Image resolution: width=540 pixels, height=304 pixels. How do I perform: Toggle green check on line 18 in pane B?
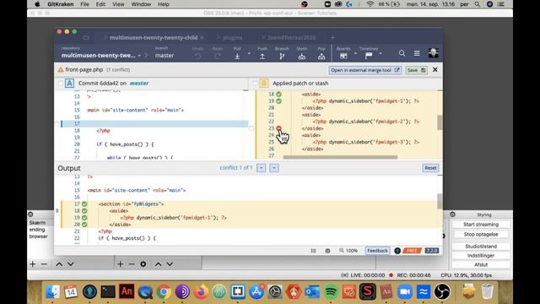[x=278, y=94]
